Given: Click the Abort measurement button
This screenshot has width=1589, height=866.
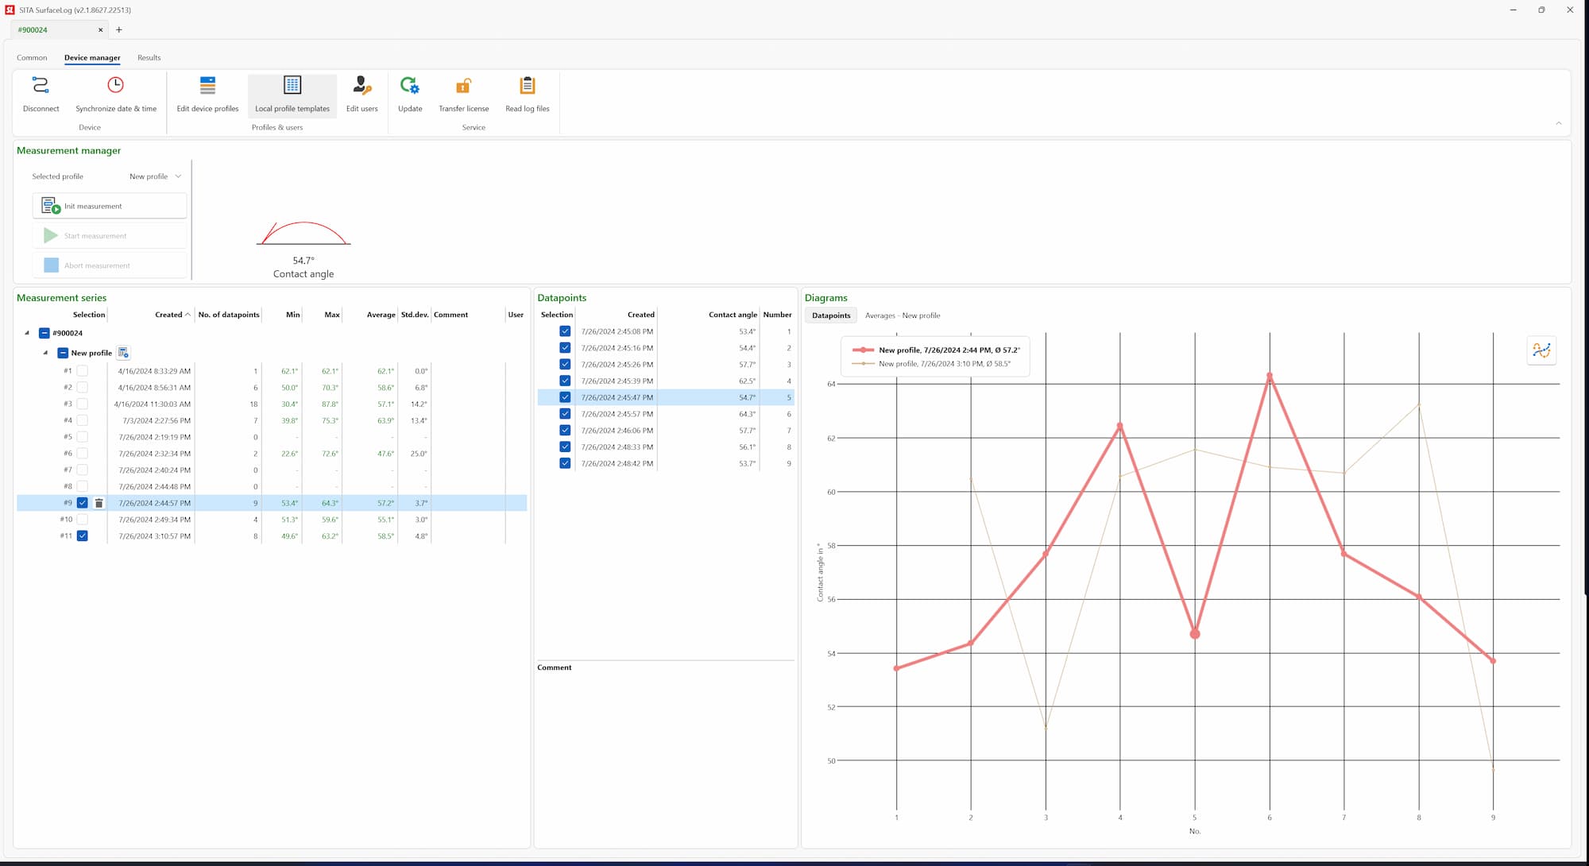Looking at the screenshot, I should coord(110,265).
